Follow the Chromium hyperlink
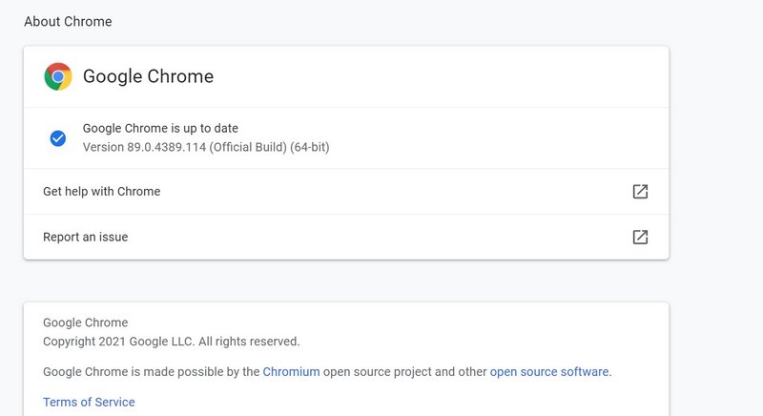Viewport: 763px width, 416px height. pyautogui.click(x=291, y=372)
